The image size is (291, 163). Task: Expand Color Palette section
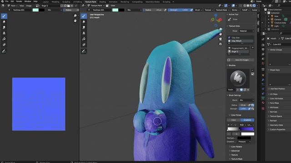click(236, 147)
